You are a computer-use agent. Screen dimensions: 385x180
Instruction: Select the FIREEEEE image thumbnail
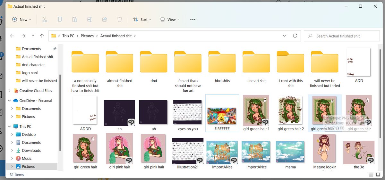(222, 117)
